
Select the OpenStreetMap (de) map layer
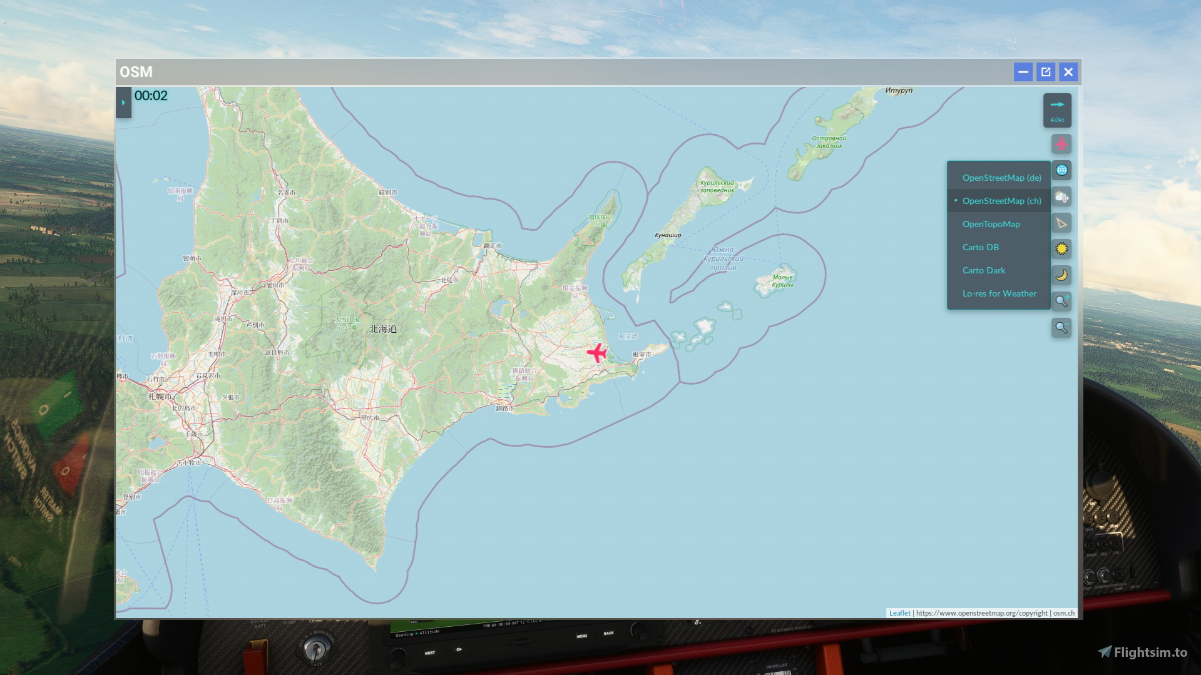1001,178
